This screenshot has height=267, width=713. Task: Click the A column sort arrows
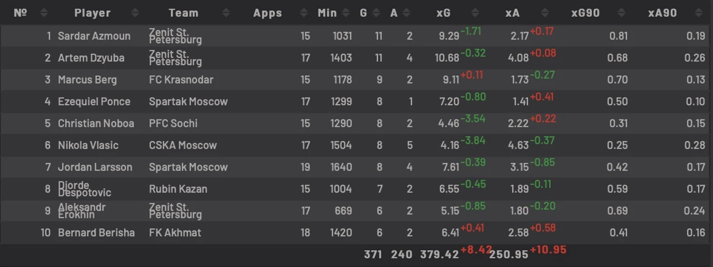[406, 13]
